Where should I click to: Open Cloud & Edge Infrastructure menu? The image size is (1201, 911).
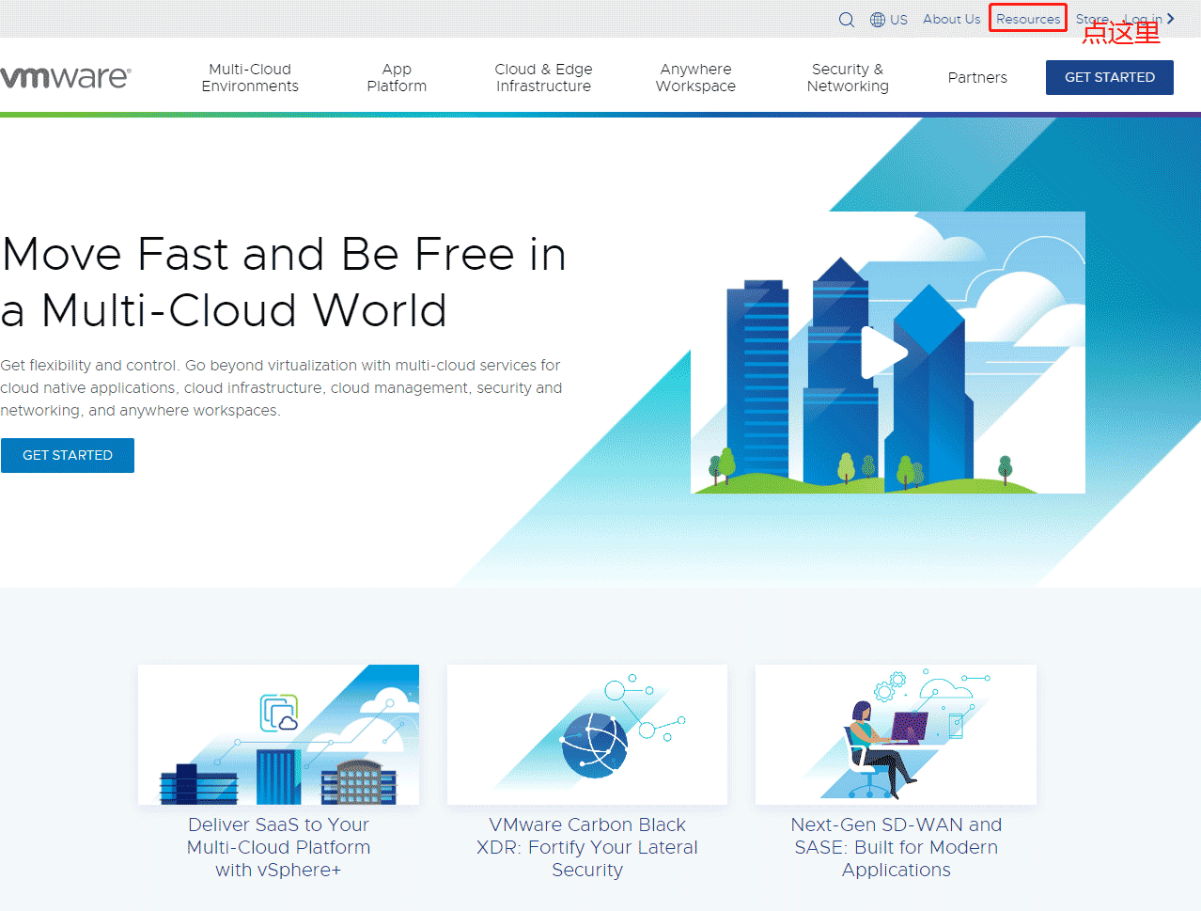[x=543, y=77]
